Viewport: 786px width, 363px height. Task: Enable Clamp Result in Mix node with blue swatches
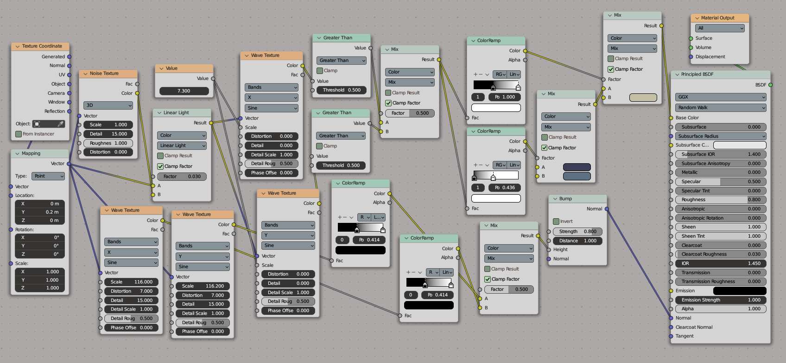pos(545,137)
